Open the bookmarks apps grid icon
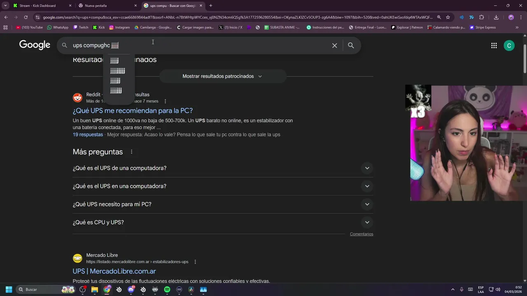This screenshot has height=296, width=527. tap(5, 28)
